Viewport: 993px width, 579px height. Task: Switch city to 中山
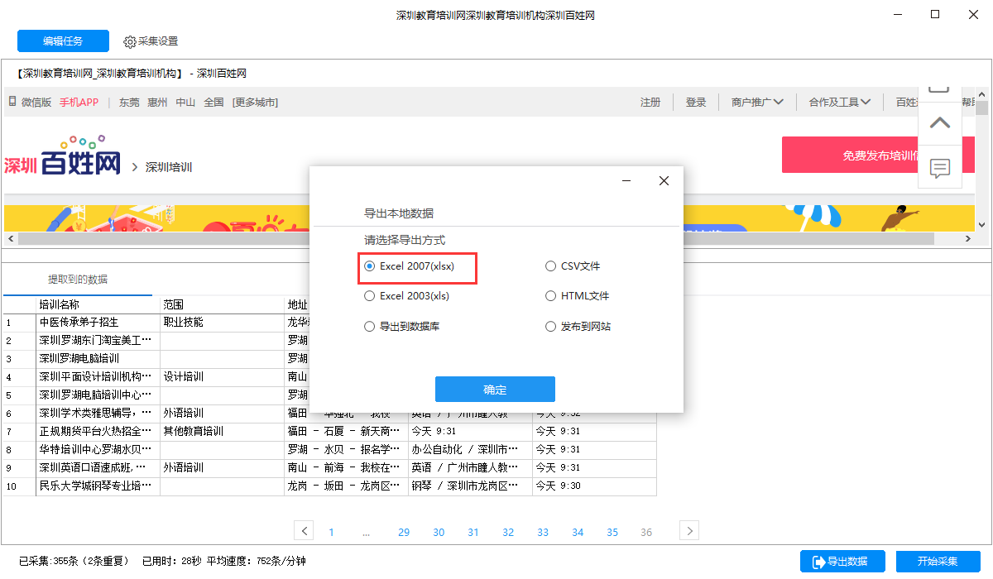tap(185, 103)
